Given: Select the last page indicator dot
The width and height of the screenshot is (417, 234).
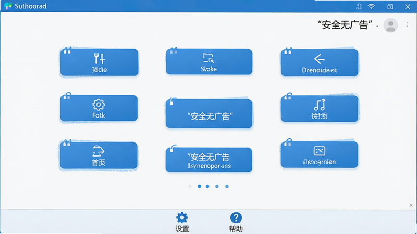Looking at the screenshot, I should (227, 186).
